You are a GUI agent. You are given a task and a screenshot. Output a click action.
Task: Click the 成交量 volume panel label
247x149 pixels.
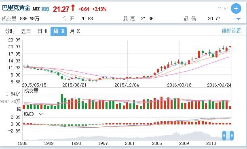click(31, 91)
